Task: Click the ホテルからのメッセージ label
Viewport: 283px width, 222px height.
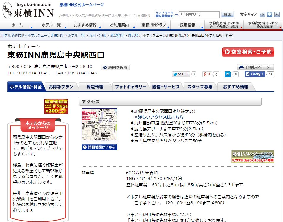Action: coord(38,125)
